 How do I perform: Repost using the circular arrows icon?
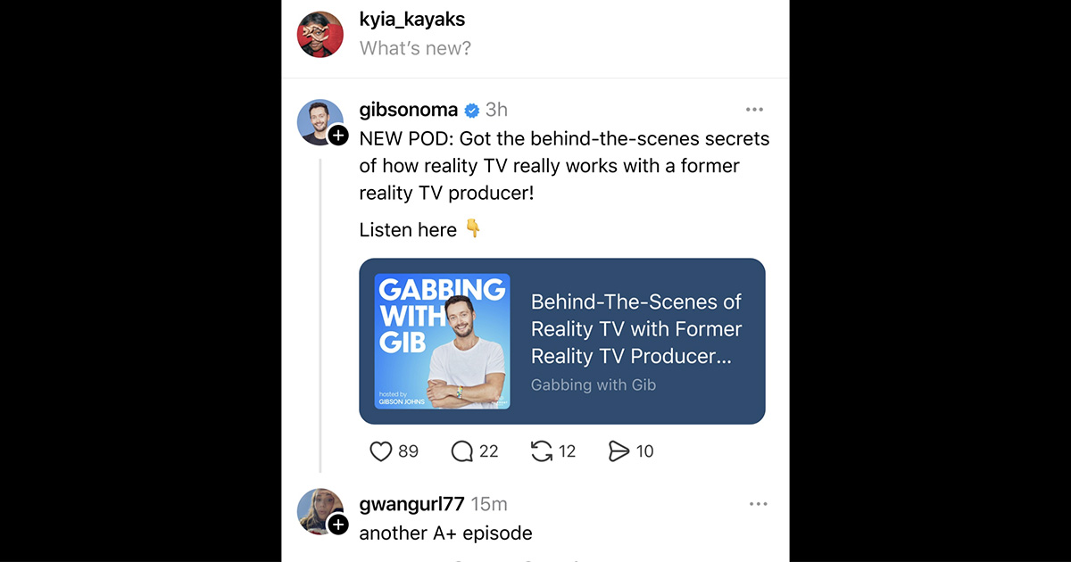542,451
